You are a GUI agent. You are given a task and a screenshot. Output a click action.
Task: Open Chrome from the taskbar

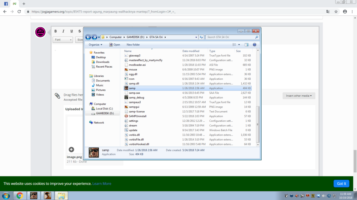20,196
